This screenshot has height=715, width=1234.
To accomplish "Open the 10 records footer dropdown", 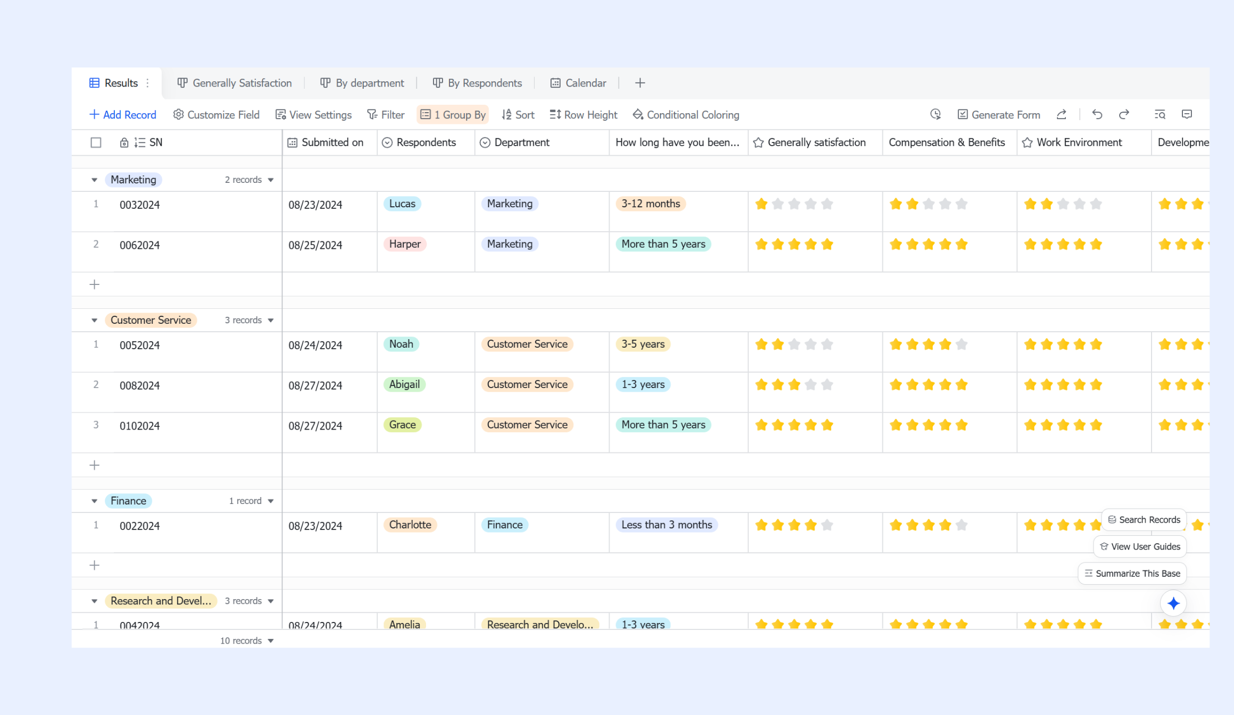I will [x=247, y=641].
